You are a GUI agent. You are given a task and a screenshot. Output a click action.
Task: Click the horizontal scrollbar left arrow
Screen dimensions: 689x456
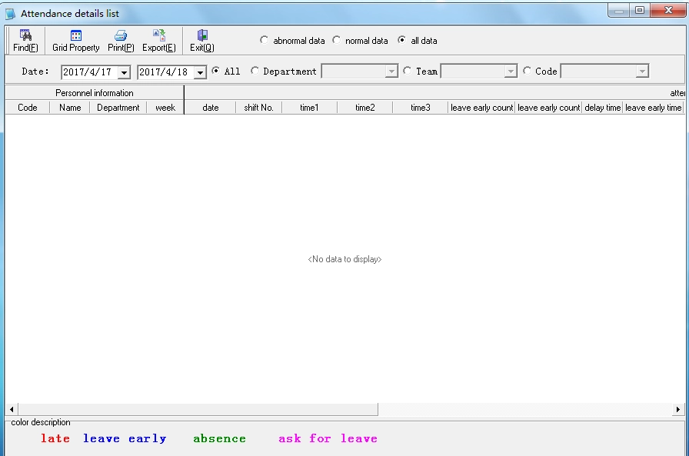(12, 409)
